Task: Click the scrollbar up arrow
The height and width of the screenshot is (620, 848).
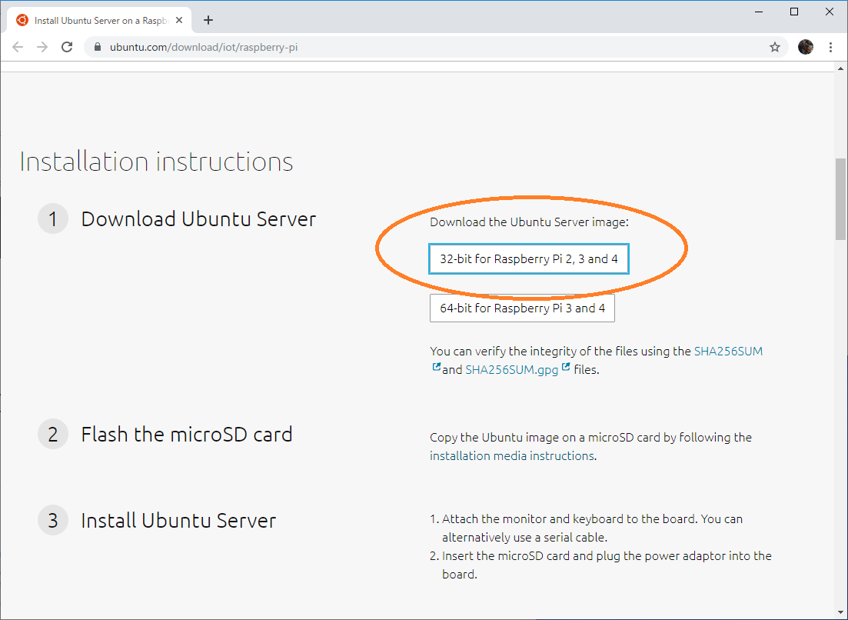Action: [840, 68]
